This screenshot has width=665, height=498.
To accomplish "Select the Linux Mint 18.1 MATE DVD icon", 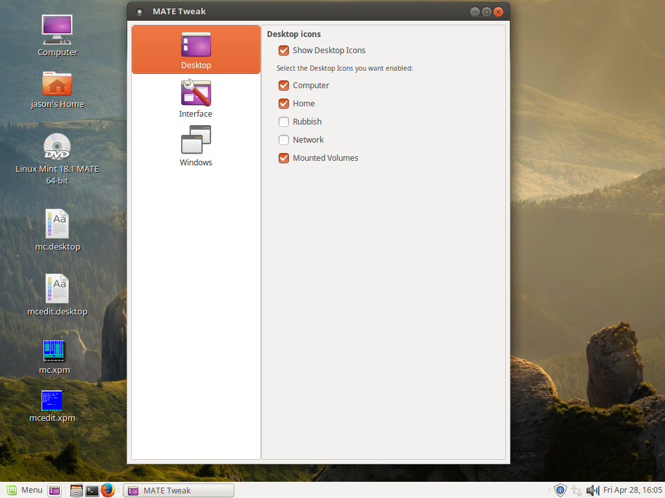I will click(x=57, y=159).
